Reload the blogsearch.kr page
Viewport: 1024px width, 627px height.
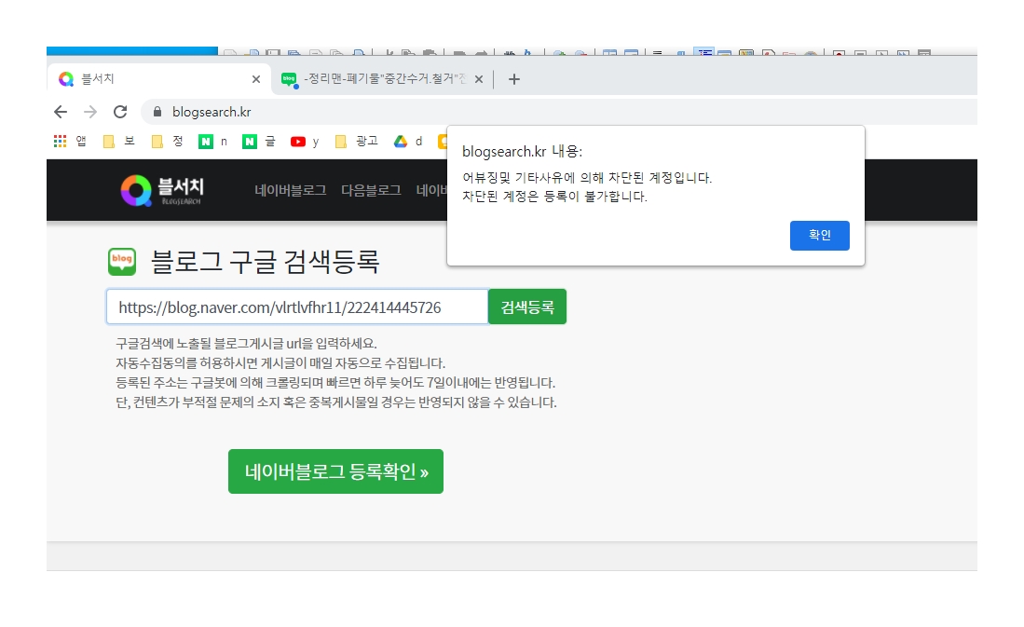pos(120,112)
